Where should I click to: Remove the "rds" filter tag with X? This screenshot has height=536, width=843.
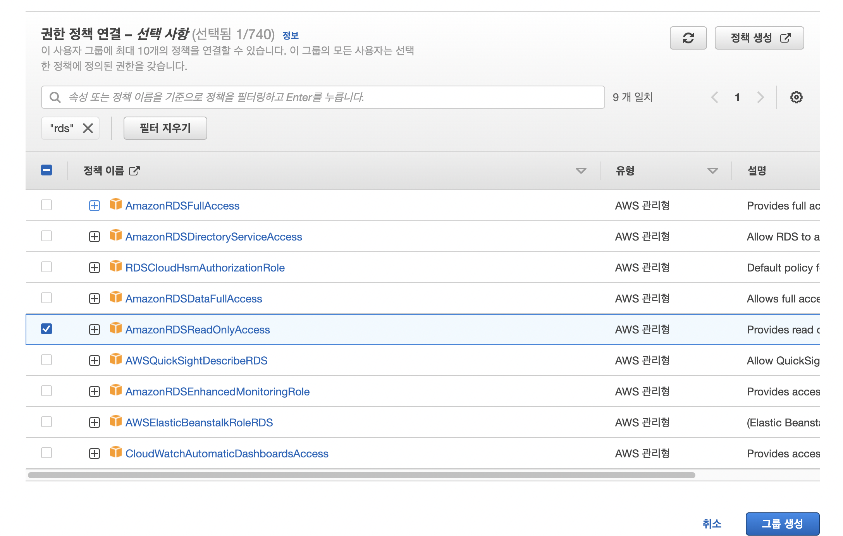click(88, 128)
